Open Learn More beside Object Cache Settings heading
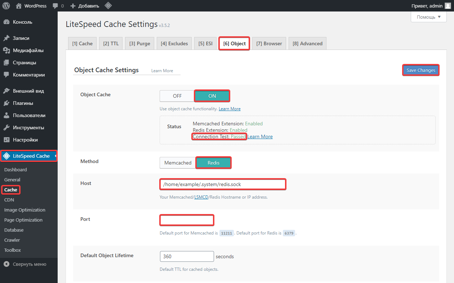Viewport: 454px width, 283px height. click(x=162, y=71)
